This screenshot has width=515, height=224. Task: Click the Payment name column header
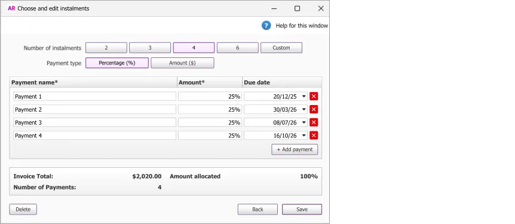click(93, 82)
